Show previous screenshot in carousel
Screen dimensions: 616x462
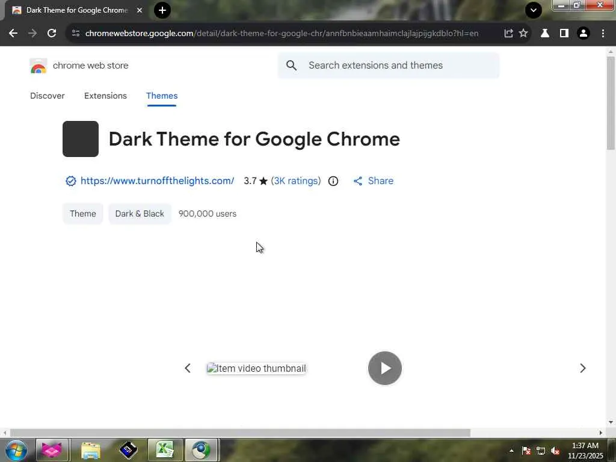coord(188,368)
